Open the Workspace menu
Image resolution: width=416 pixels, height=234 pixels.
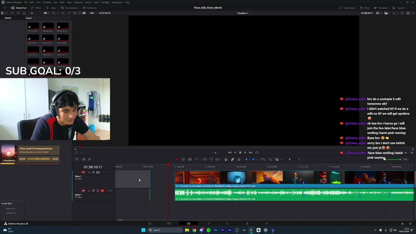coord(117,2)
